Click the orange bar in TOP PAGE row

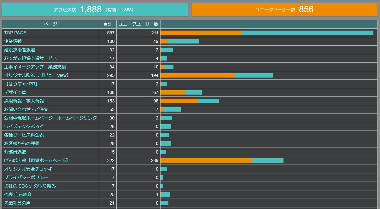pyautogui.click(x=201, y=33)
